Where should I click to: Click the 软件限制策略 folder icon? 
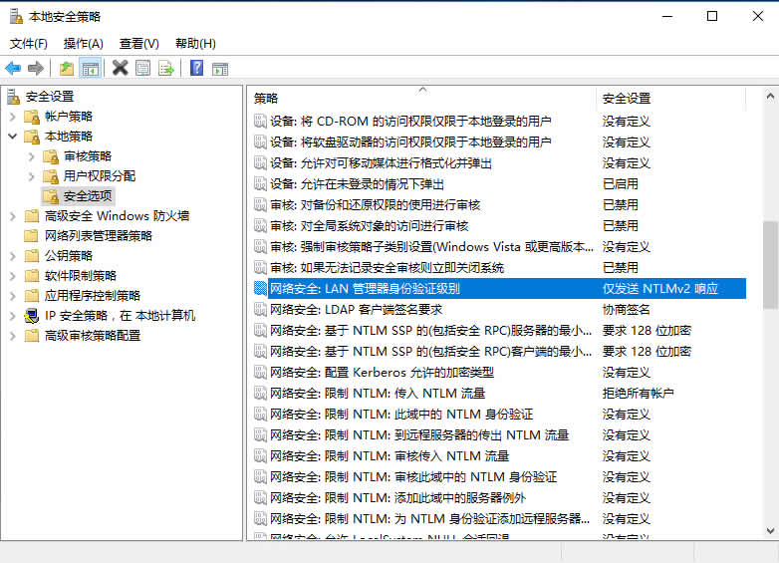tap(32, 276)
